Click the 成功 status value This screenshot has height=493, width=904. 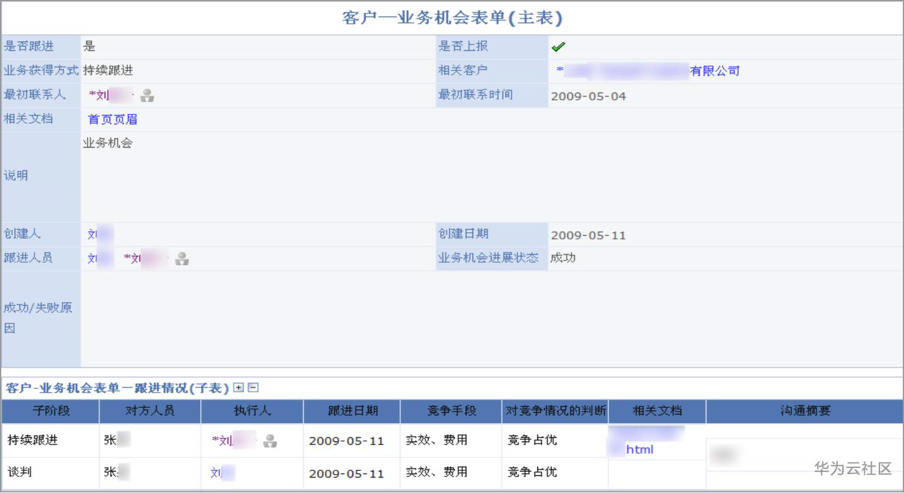pos(562,258)
